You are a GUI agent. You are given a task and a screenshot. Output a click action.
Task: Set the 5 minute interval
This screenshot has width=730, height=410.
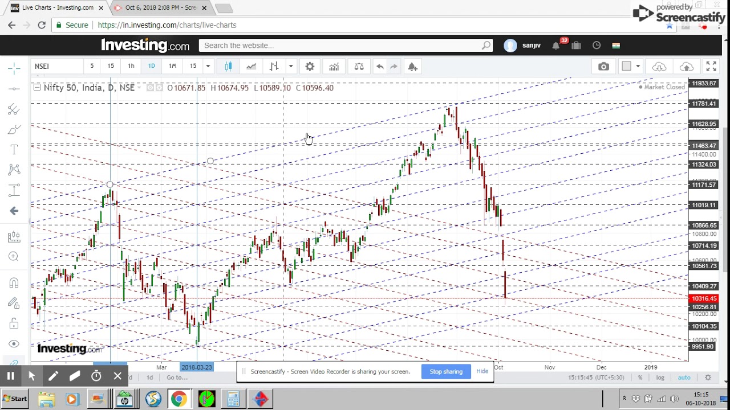[92, 66]
